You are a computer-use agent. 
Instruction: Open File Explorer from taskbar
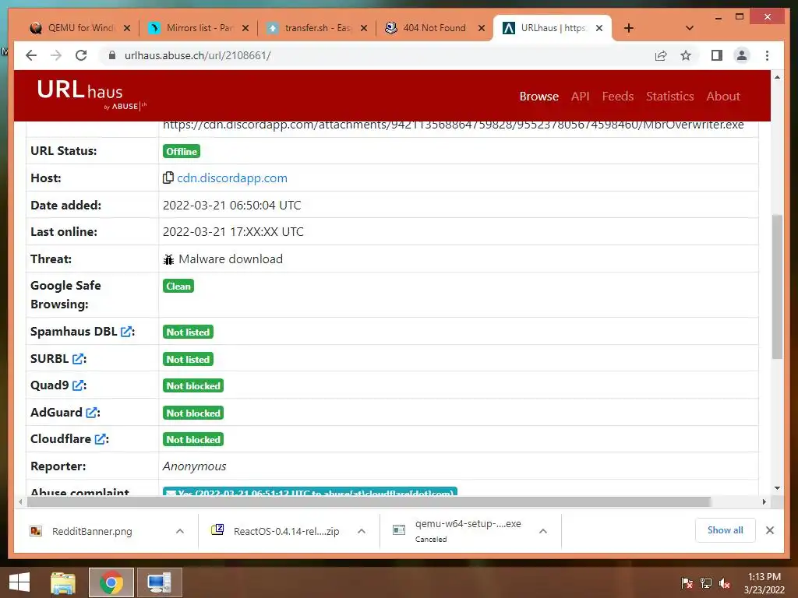coord(63,582)
